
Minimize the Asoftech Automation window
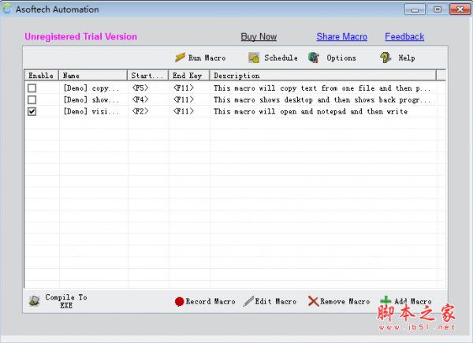(x=415, y=9)
